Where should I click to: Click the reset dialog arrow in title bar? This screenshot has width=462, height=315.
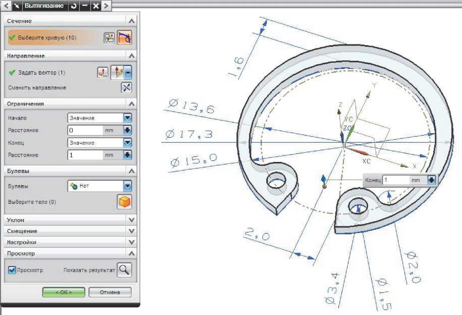(x=73, y=6)
